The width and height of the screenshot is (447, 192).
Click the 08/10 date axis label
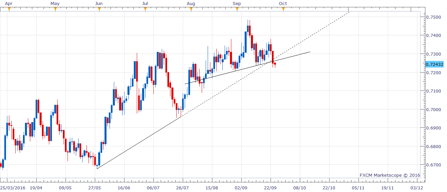pos(299,188)
